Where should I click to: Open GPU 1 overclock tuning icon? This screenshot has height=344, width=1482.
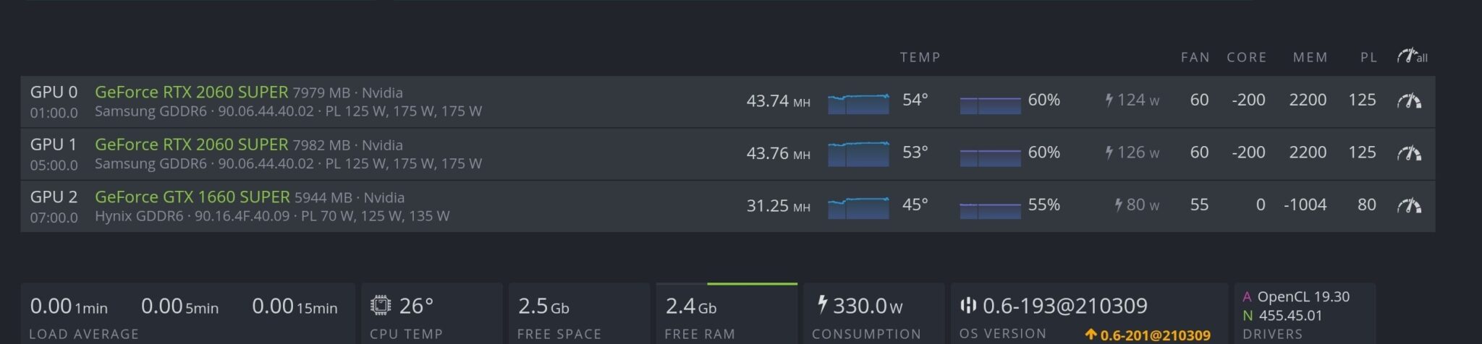coord(1408,152)
